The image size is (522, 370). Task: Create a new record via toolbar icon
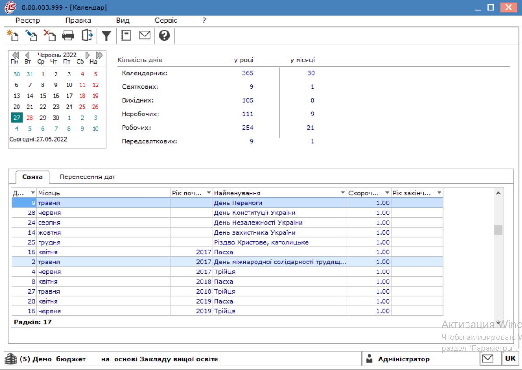click(13, 35)
